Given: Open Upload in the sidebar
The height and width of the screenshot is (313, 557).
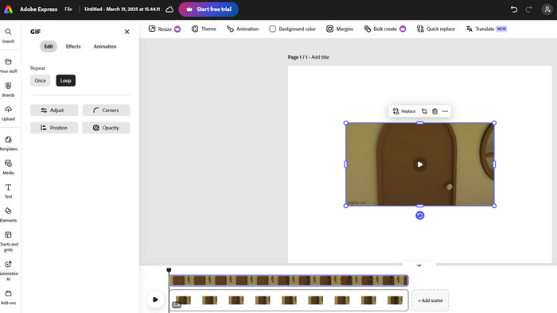Looking at the screenshot, I should click(x=8, y=114).
